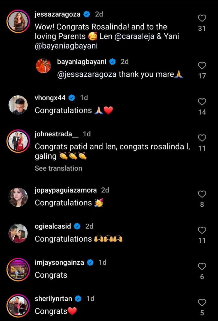Tap johnestrada__'s story ring avatar
The height and width of the screenshot is (321, 218).
point(18,141)
